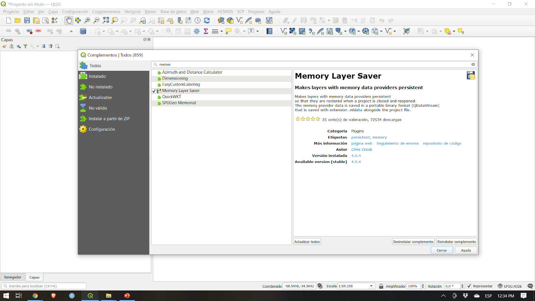This screenshot has width=535, height=301.
Task: Refresh the map canvas
Action: tap(207, 20)
